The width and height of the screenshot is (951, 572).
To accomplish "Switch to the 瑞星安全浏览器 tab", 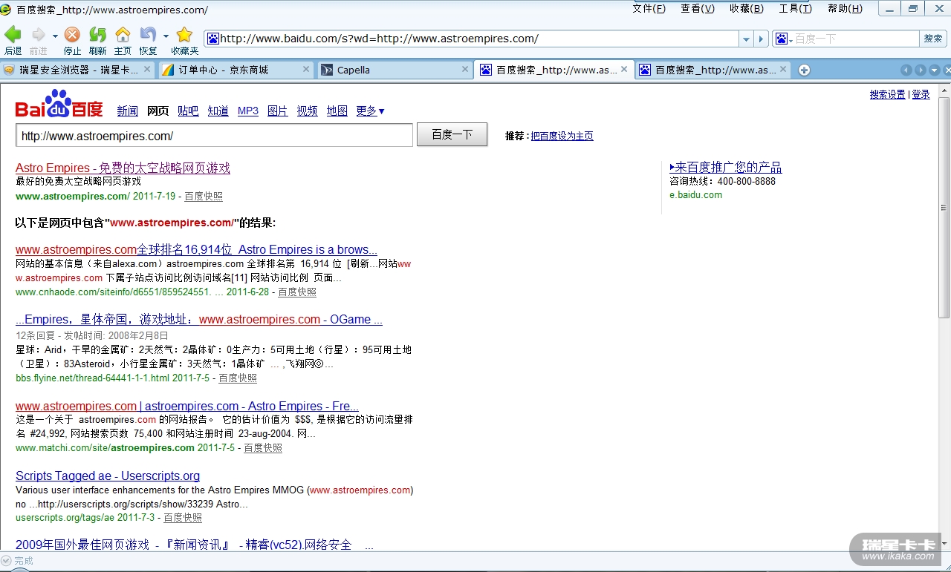I will (77, 70).
